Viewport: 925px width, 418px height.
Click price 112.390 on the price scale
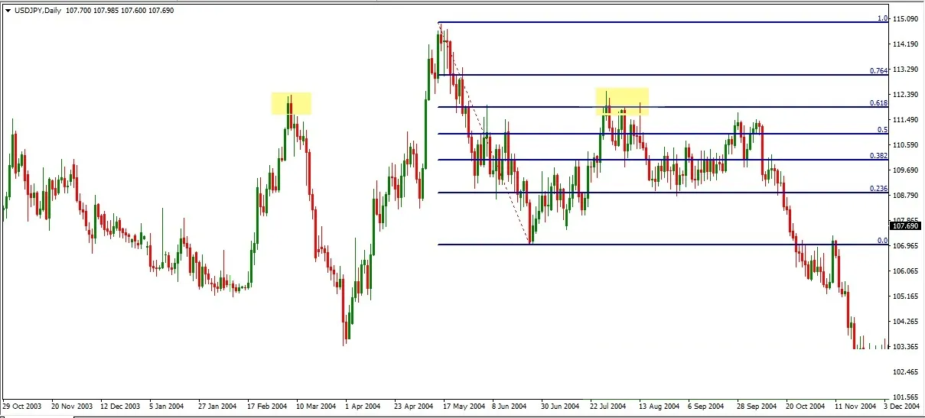click(906, 94)
